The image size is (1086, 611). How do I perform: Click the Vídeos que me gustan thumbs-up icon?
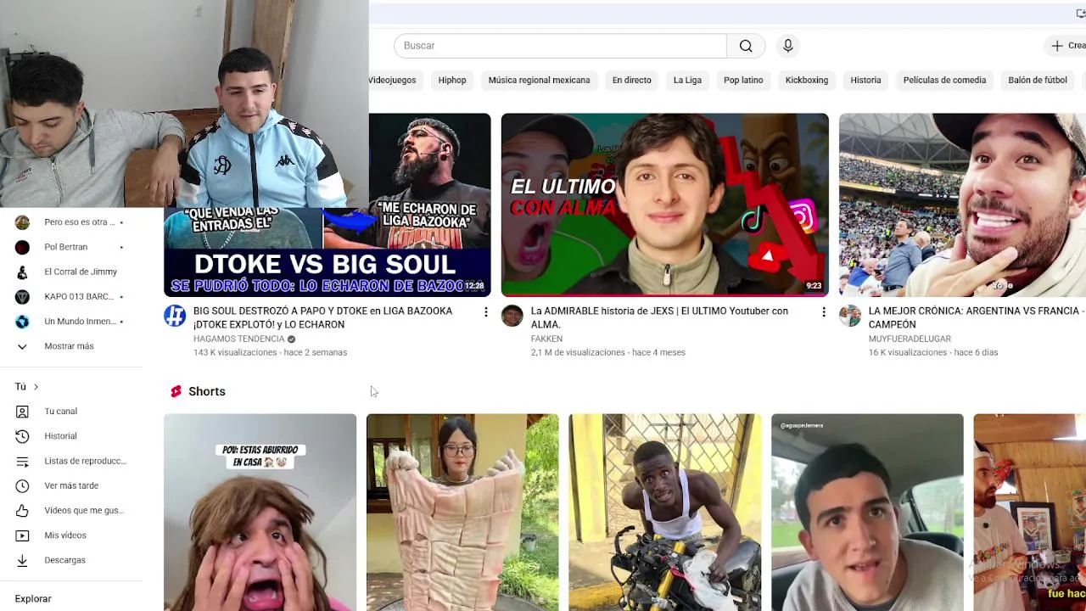point(22,510)
